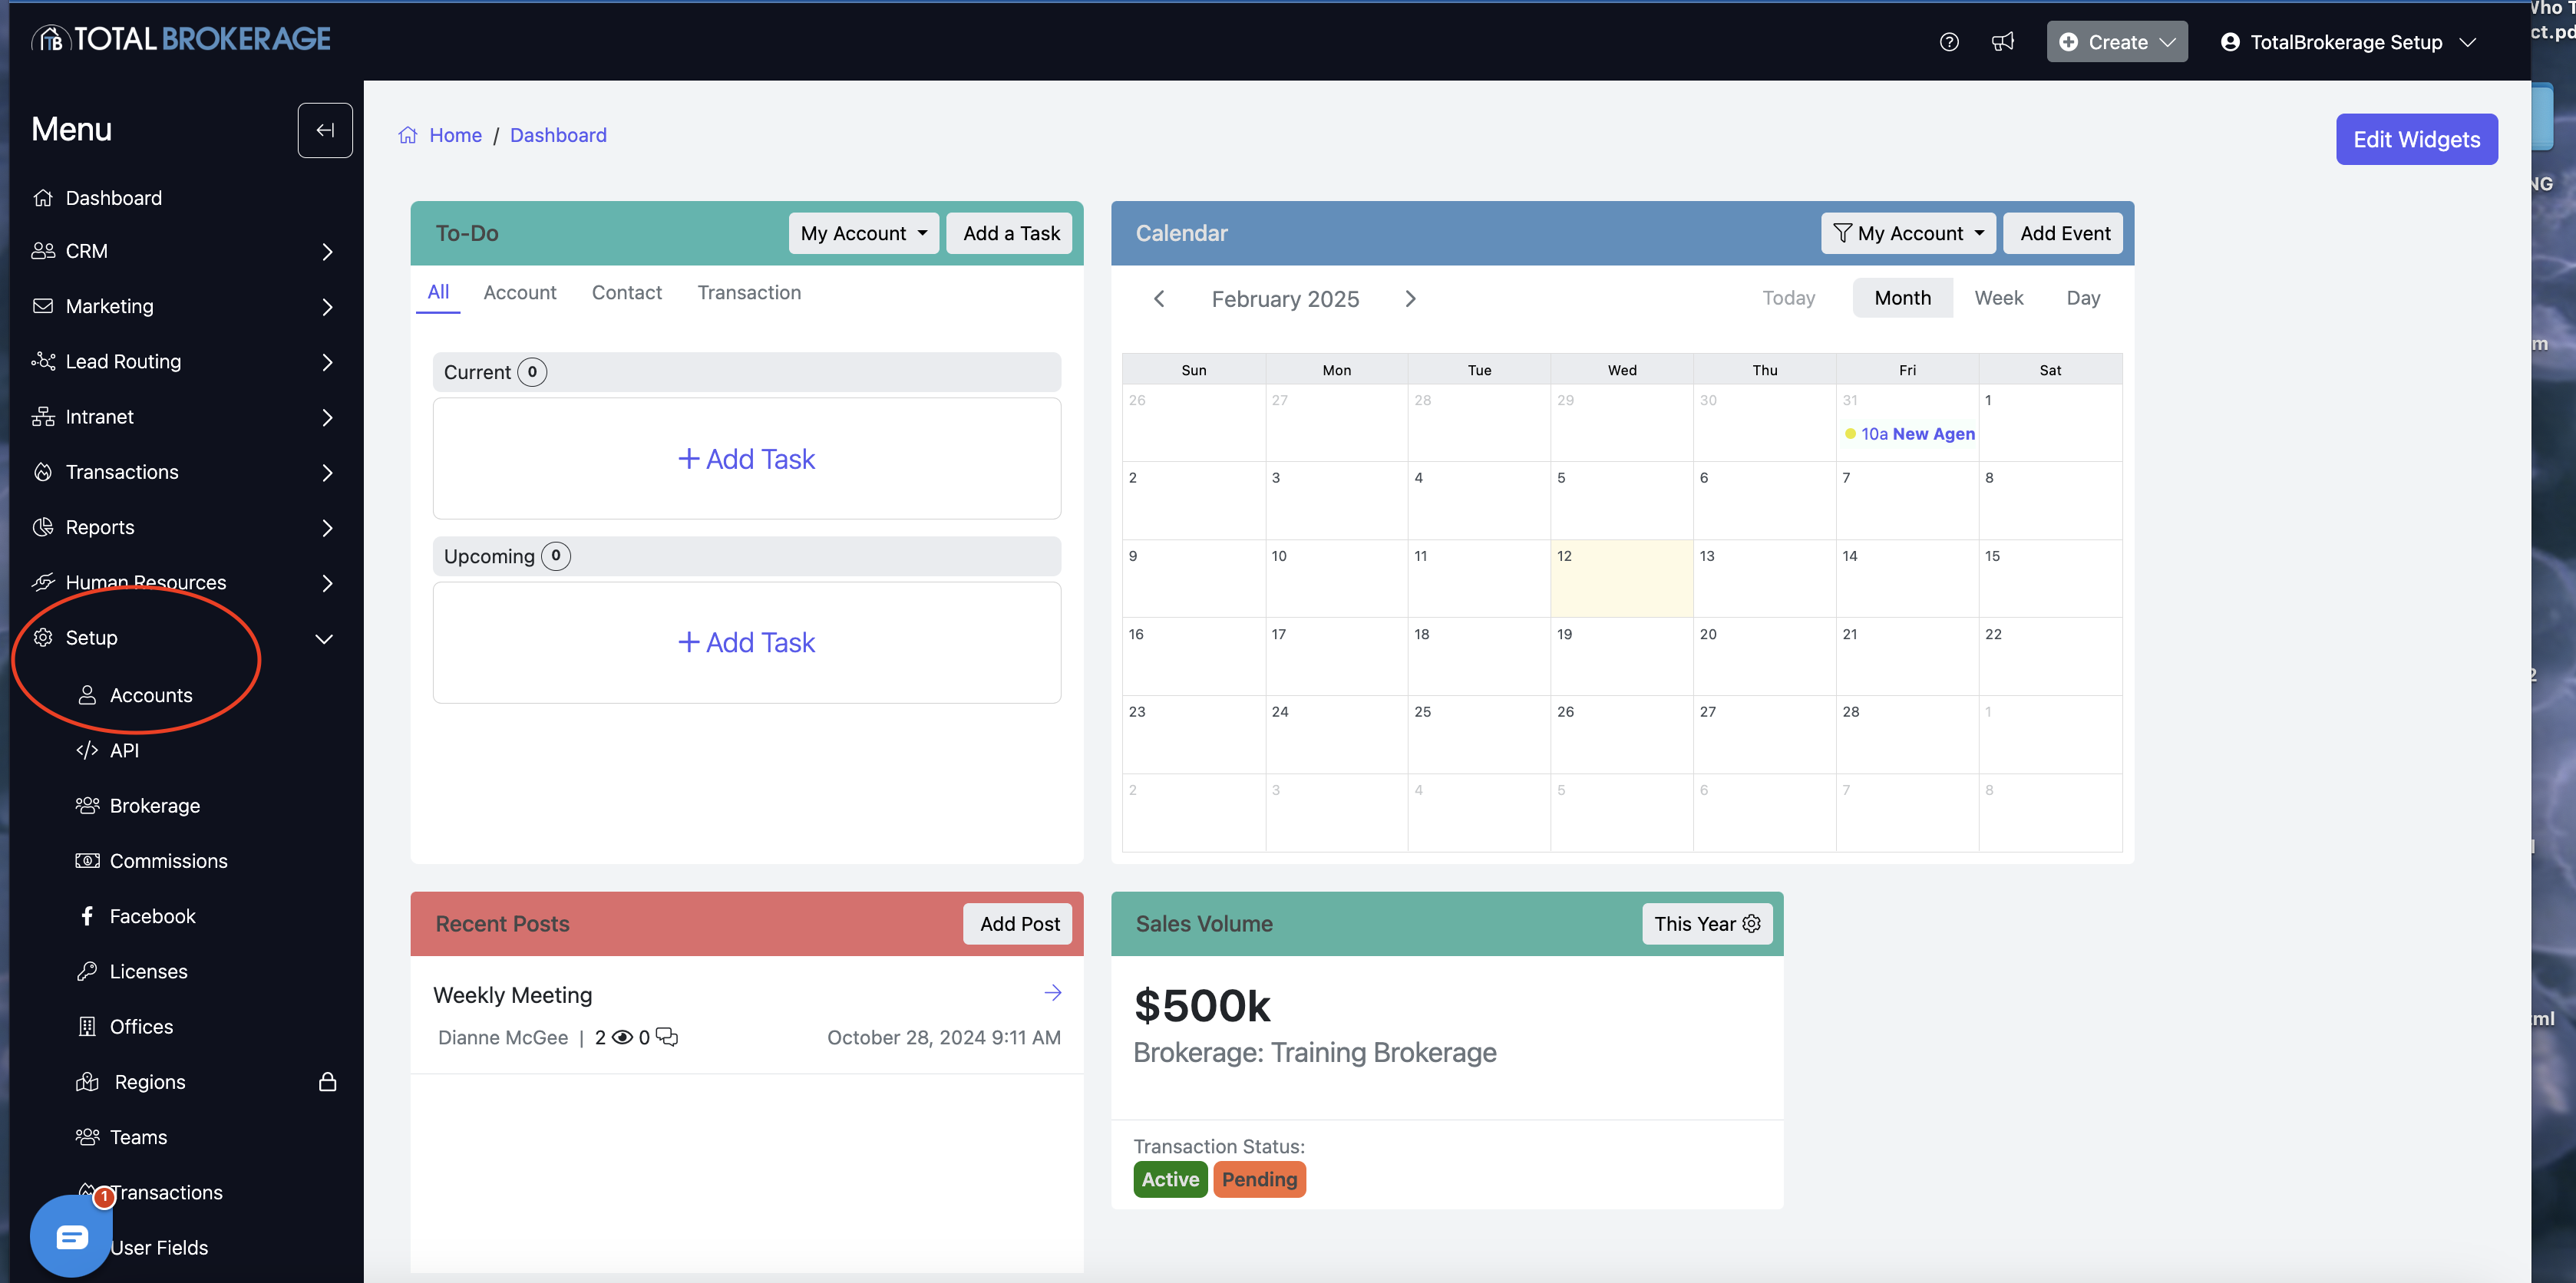Open the To-Do My Account dropdown
Image resolution: width=2576 pixels, height=1283 pixels.
tap(863, 233)
